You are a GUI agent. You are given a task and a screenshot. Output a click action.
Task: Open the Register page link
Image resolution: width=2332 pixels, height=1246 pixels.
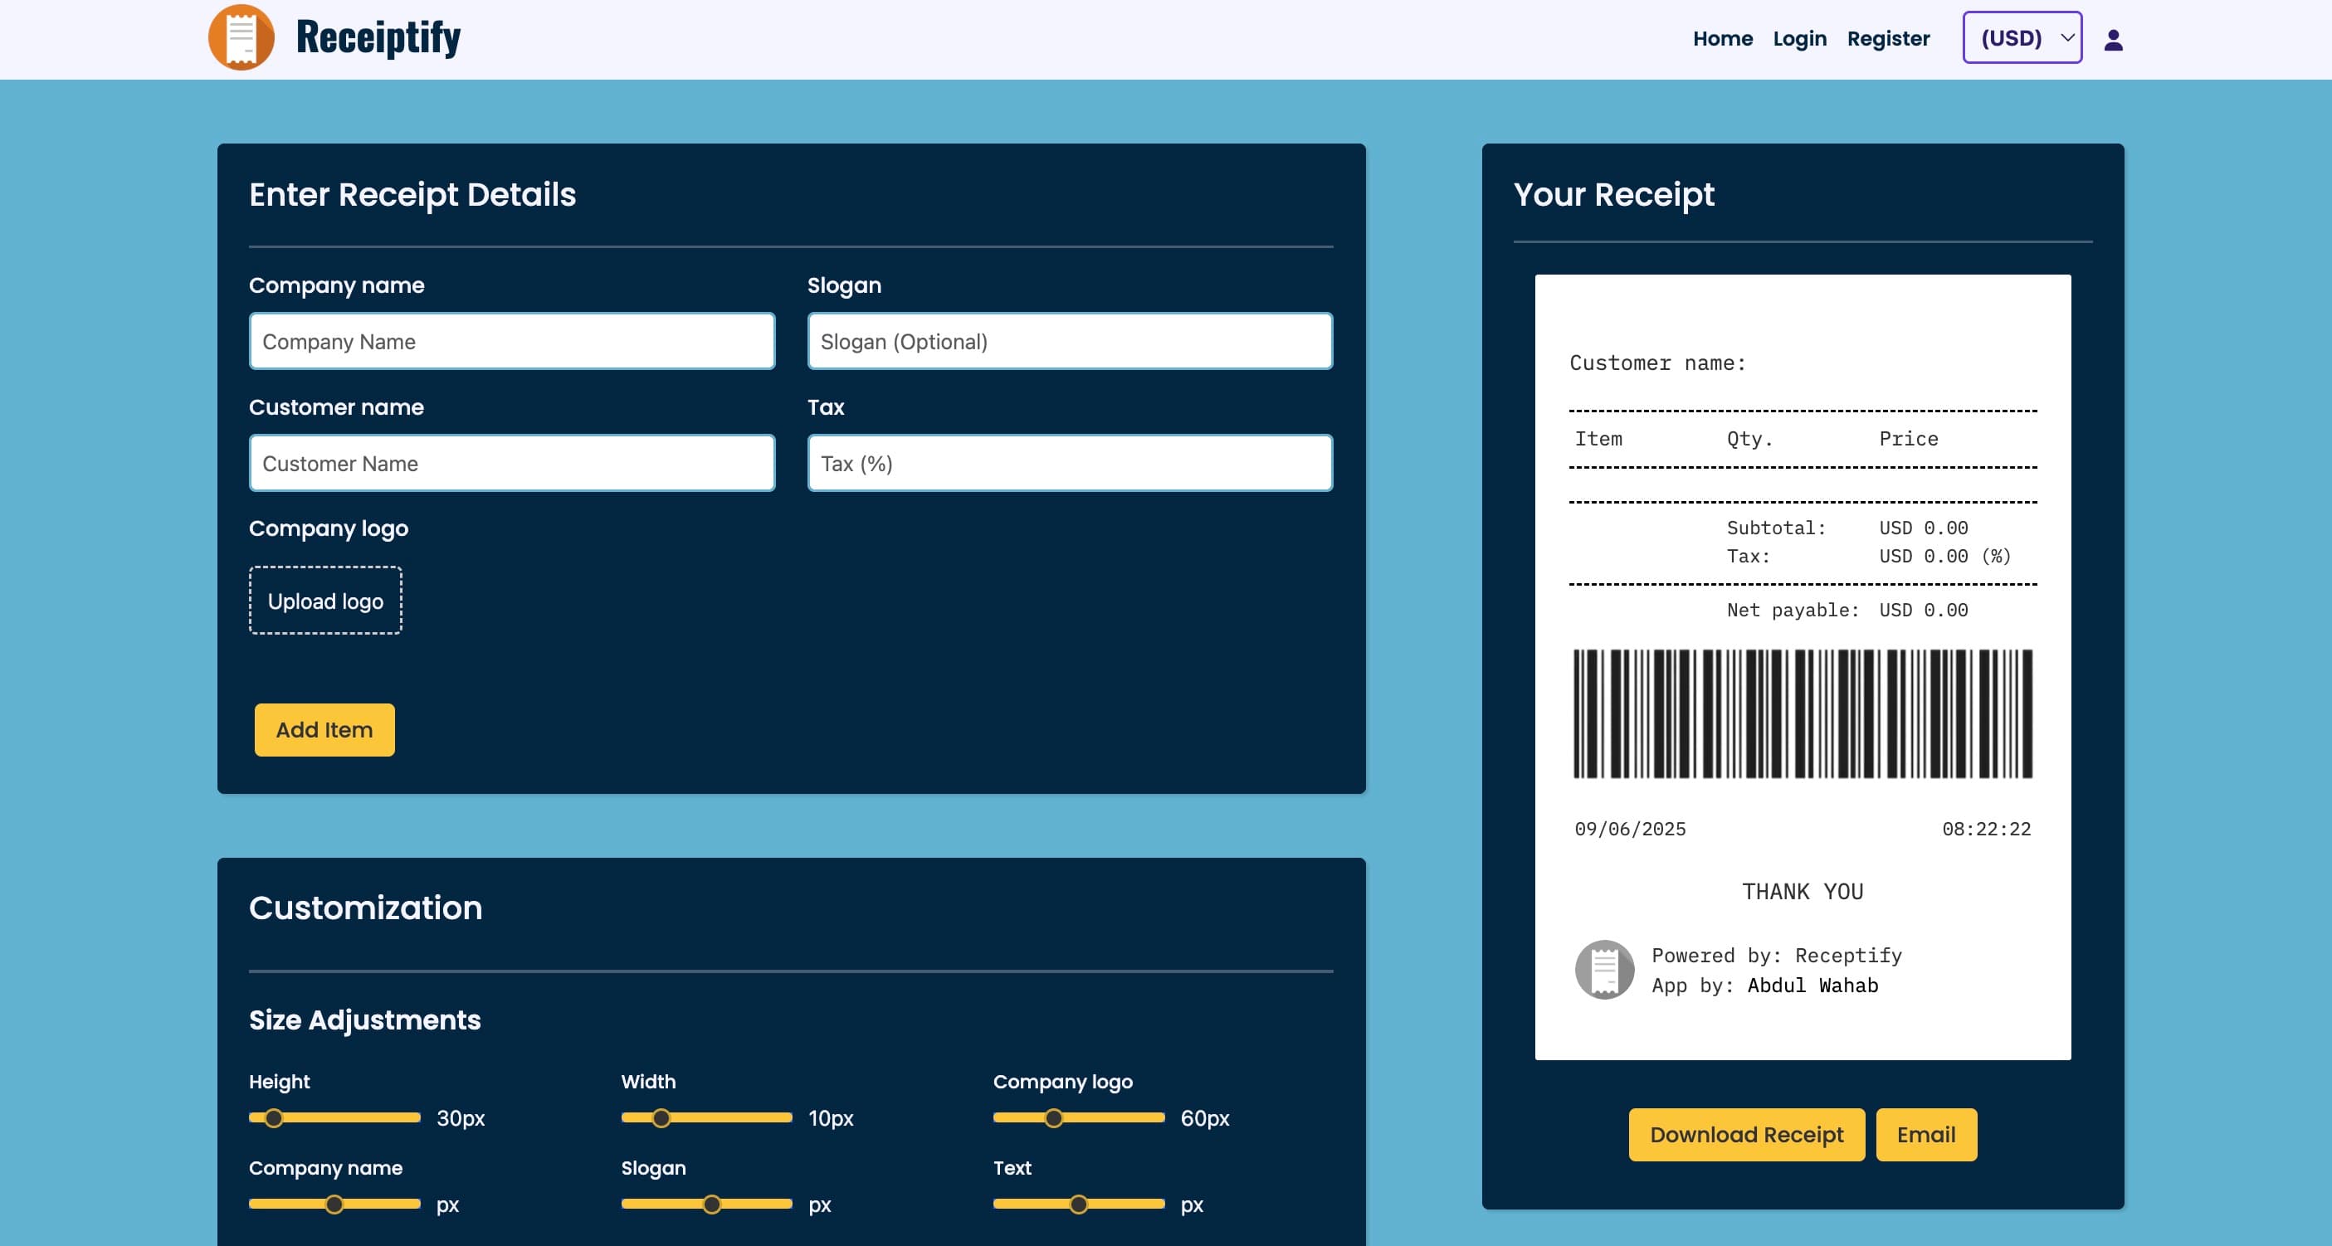[x=1887, y=39]
